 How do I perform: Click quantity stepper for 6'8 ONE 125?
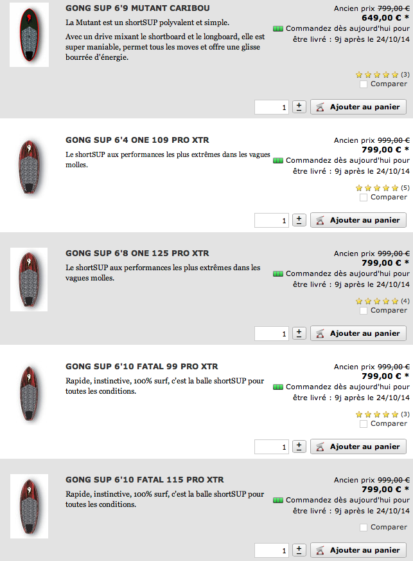(x=299, y=333)
